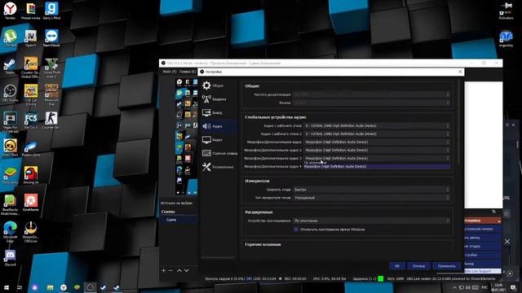Open TeamViewer desktop shortcut
Image resolution: width=522 pixels, height=293 pixels.
click(51, 38)
